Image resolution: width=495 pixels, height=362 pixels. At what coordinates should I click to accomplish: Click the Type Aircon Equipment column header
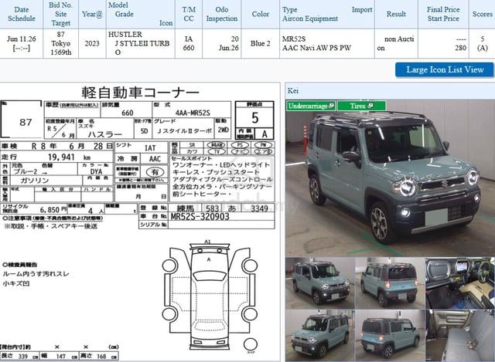(x=327, y=14)
